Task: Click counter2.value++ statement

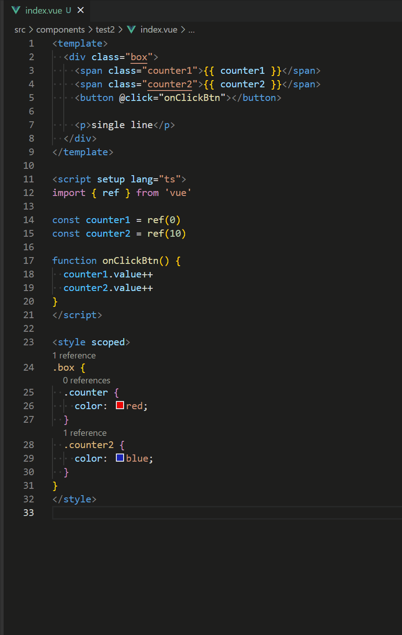Action: click(108, 288)
